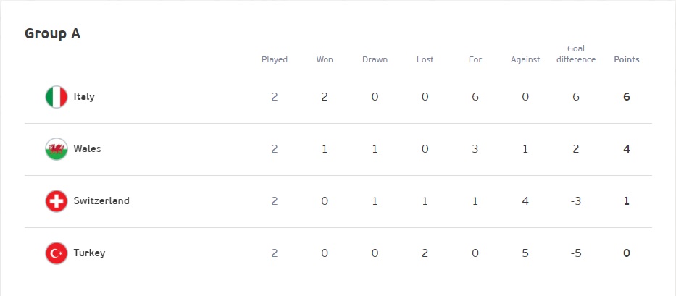Click the For column header
Viewport: 676px width, 296px height.
(475, 59)
